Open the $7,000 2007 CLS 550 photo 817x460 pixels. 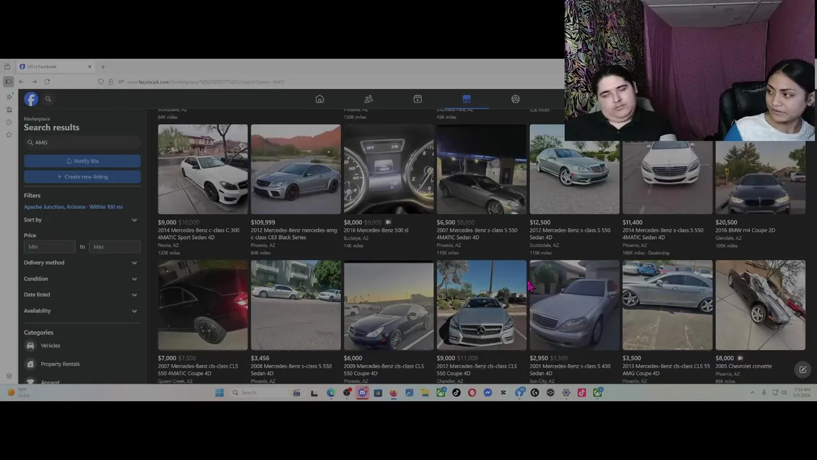[x=203, y=305]
